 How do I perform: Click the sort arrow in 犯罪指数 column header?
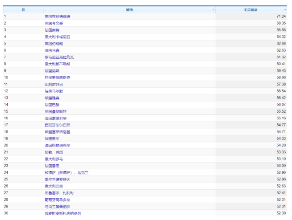285,9
